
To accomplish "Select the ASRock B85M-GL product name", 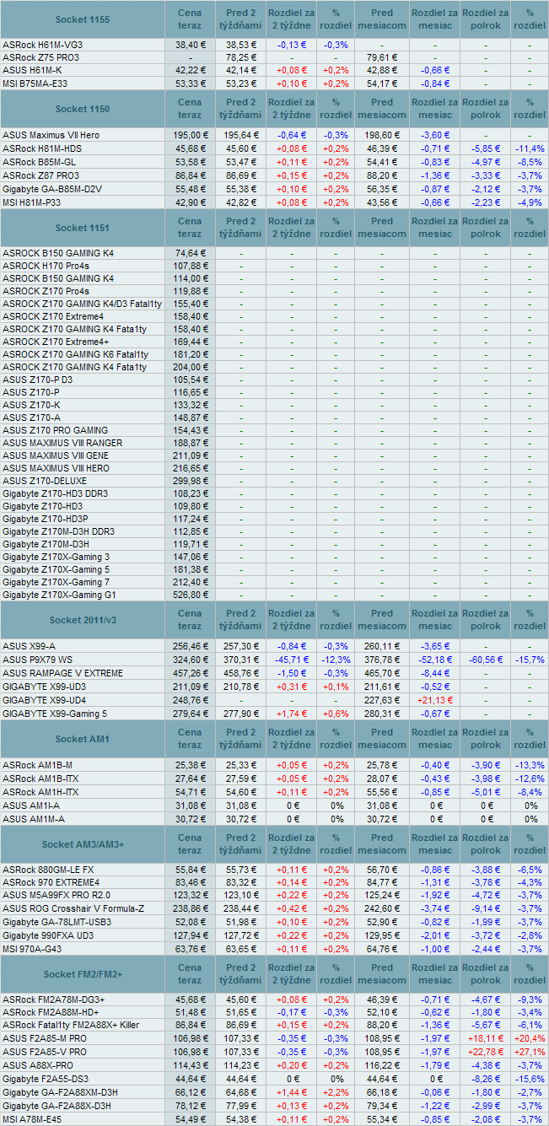I will coord(39,161).
